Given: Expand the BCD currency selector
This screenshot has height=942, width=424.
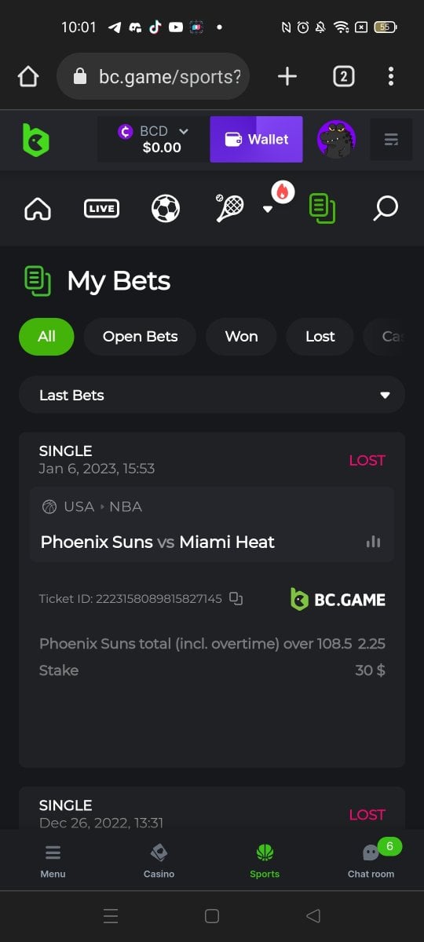Looking at the screenshot, I should click(x=153, y=140).
